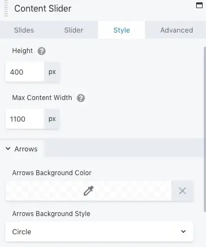
Task: Click the panel drag handle grip
Action: [6, 8]
